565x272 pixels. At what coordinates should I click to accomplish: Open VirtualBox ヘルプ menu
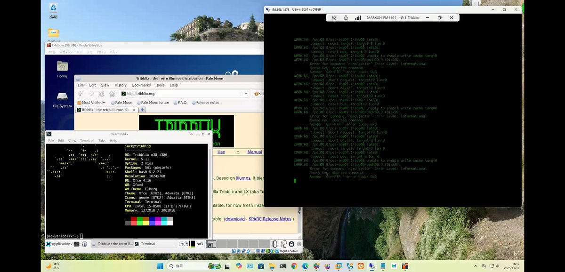pos(113,52)
